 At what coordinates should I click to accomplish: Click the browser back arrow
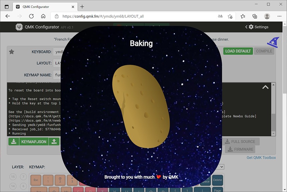point(8,16)
